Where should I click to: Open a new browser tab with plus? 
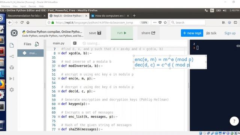tap(134, 16)
